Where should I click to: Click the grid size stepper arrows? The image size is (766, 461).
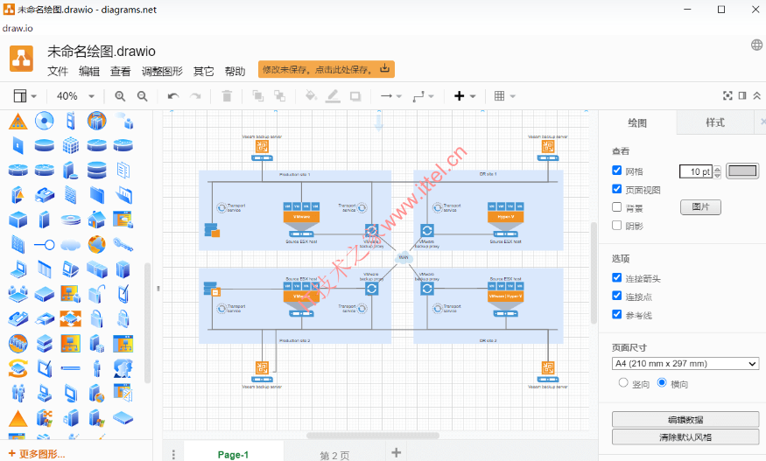(717, 171)
